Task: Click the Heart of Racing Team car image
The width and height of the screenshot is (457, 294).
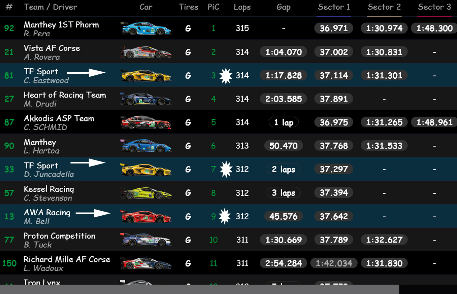Action: click(146, 99)
